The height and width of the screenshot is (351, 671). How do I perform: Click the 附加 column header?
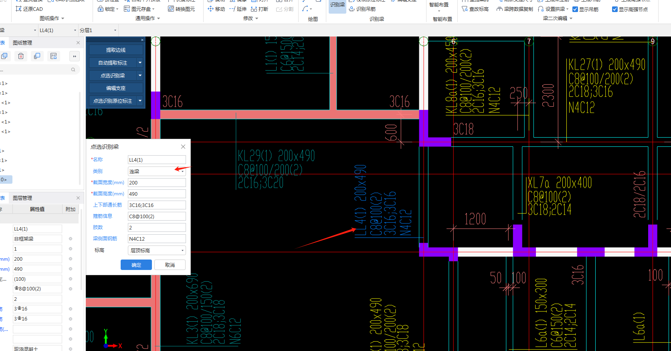[71, 209]
